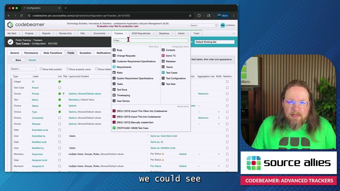Reload the page with the browser refresh icon
Image resolution: width=340 pixels, height=191 pixels.
[22, 16]
